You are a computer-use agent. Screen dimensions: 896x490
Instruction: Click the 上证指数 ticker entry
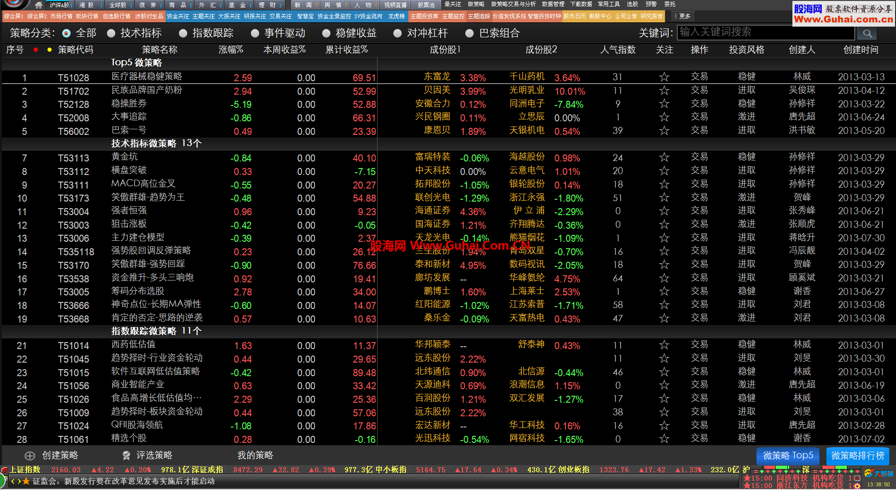pos(25,470)
